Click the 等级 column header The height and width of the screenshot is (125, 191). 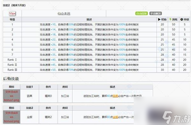coord(12,20)
